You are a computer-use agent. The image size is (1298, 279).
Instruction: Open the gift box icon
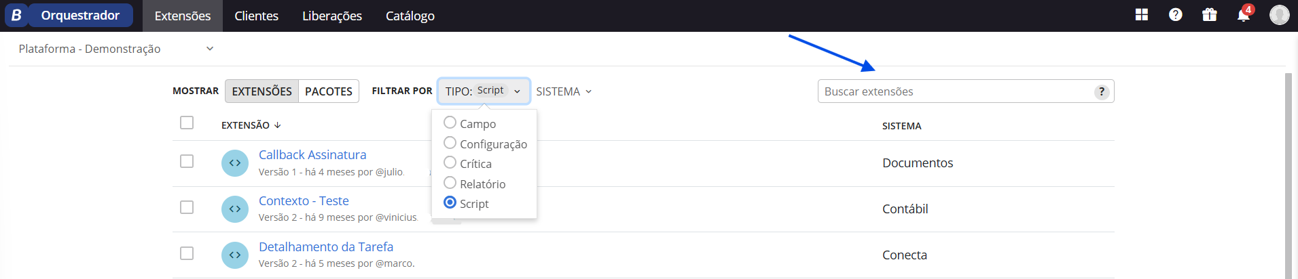point(1210,15)
